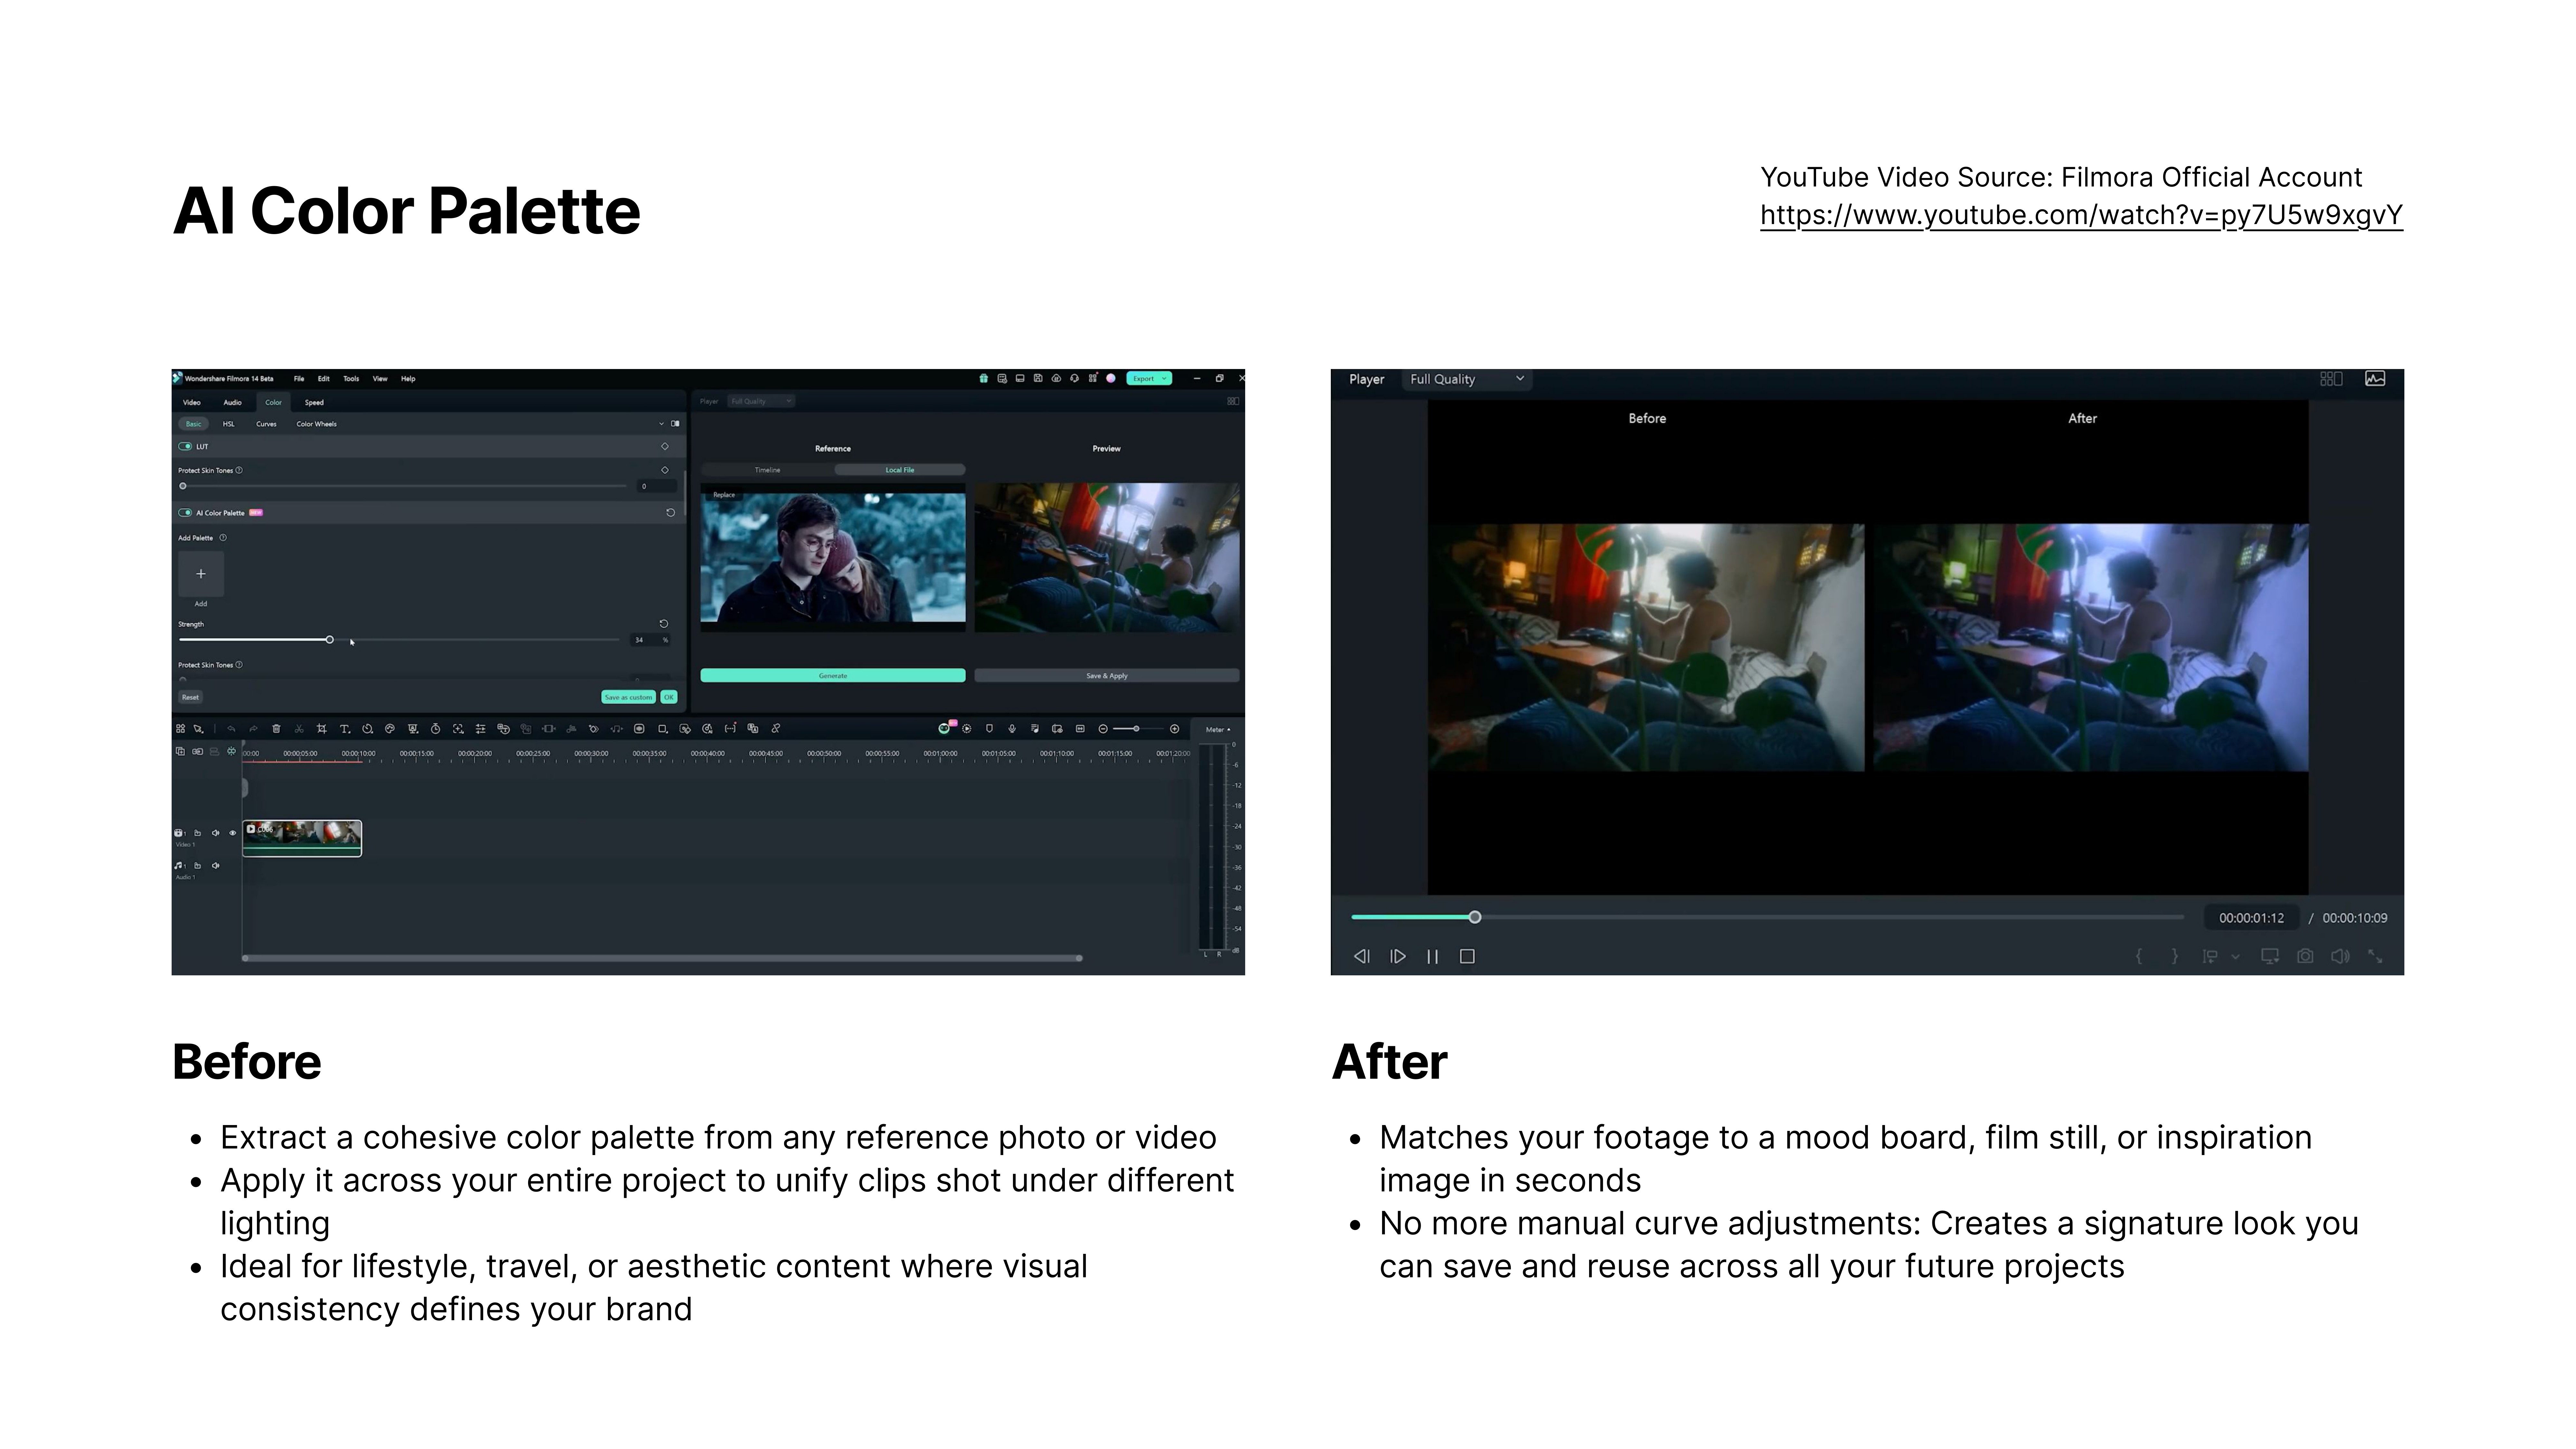
Task: Switch to the Curves color tab
Action: 266,424
